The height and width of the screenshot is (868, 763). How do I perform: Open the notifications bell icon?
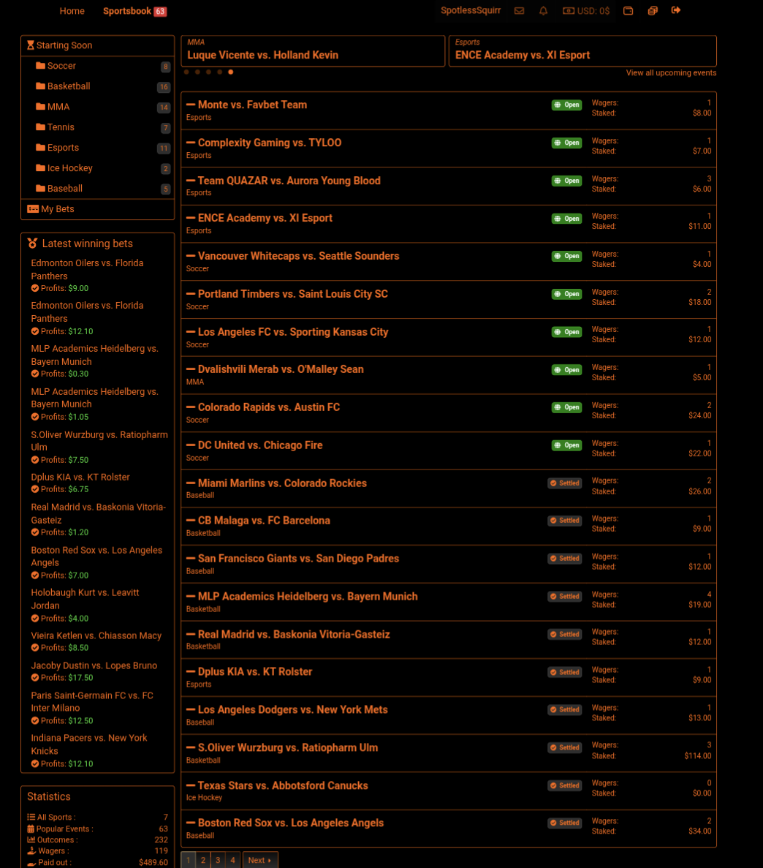click(x=543, y=10)
